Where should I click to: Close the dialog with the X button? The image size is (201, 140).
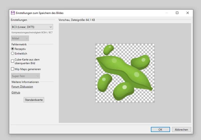pos(188,13)
